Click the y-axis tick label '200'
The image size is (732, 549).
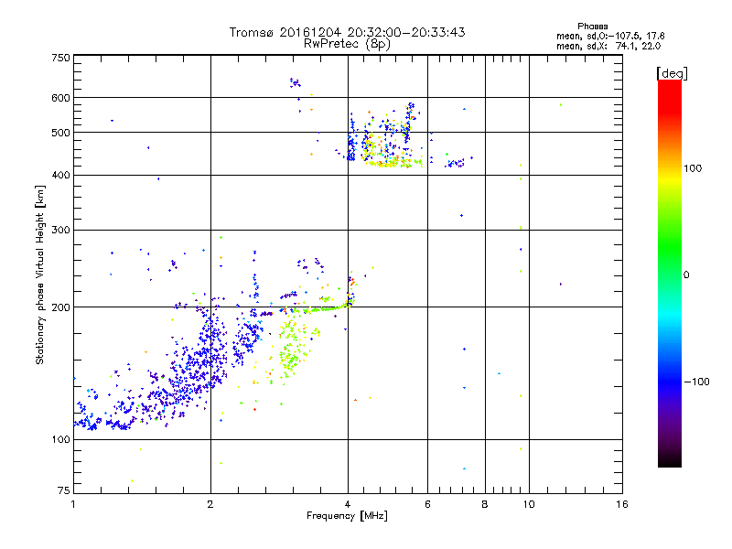[x=61, y=307]
